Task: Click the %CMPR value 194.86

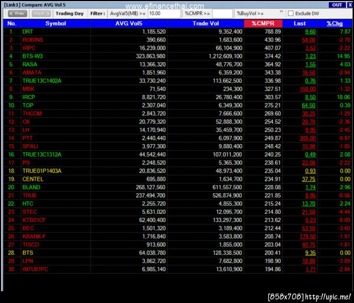Action: [x=273, y=269]
